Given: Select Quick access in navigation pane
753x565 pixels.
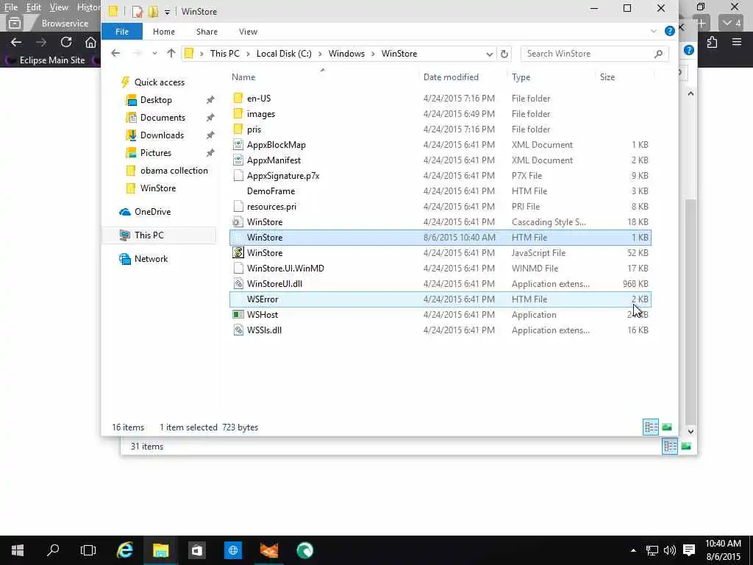Looking at the screenshot, I should pos(160,82).
